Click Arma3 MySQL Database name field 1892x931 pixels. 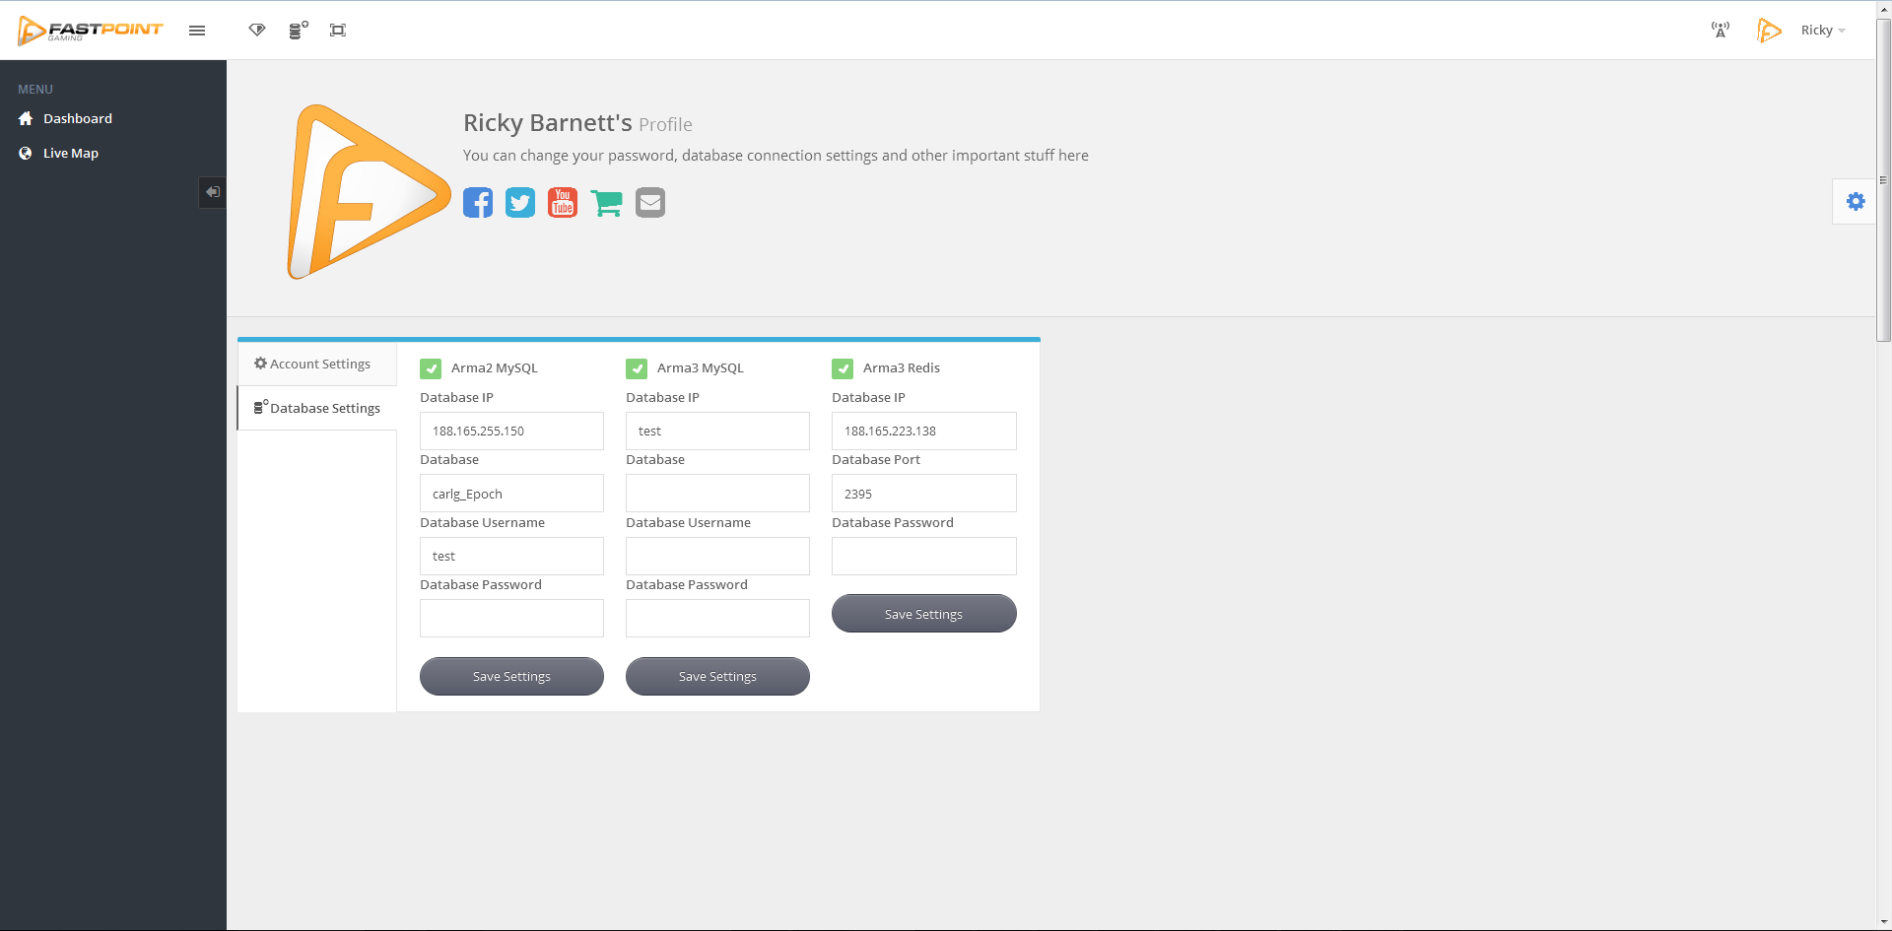click(717, 494)
